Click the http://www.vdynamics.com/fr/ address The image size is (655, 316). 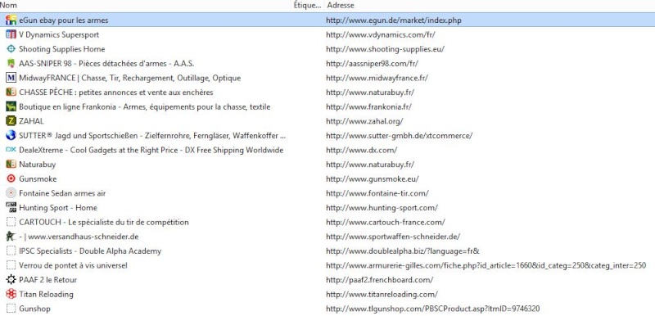click(381, 34)
